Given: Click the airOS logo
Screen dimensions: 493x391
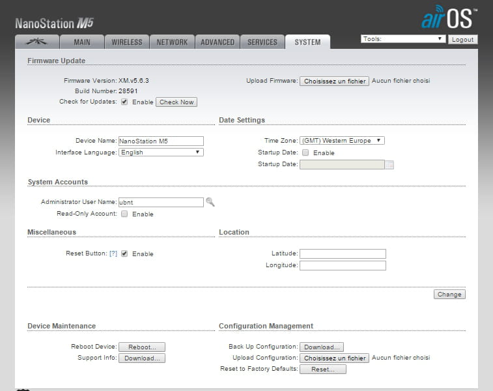Looking at the screenshot, I should [449, 18].
